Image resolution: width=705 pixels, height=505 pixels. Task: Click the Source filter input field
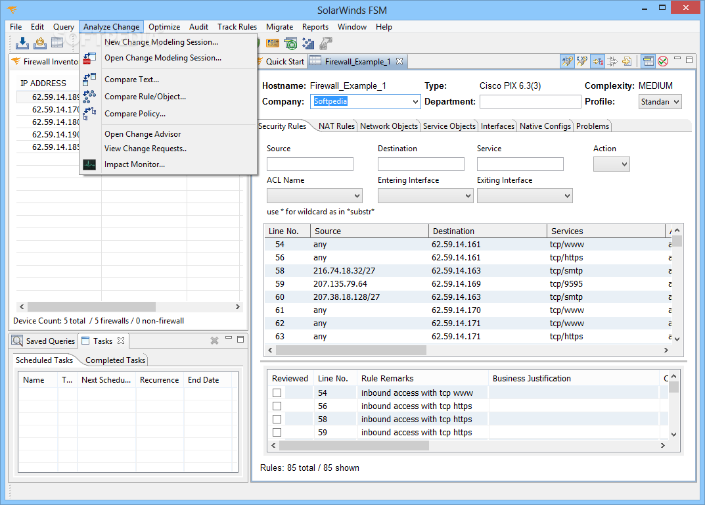click(309, 164)
